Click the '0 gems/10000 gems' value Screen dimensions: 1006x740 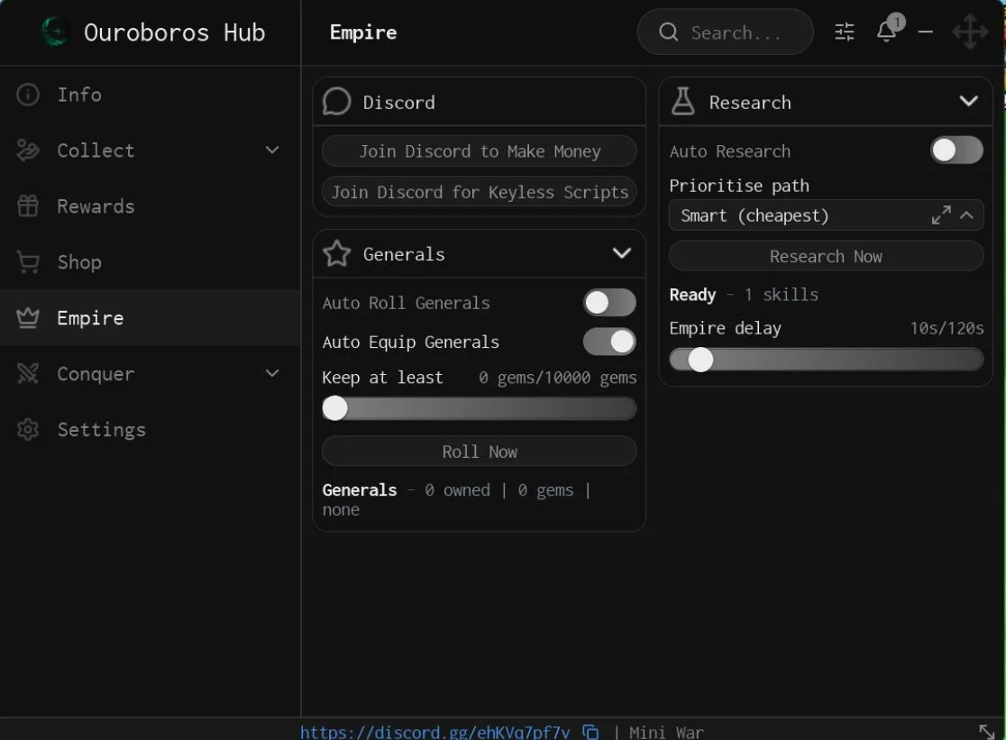557,378
